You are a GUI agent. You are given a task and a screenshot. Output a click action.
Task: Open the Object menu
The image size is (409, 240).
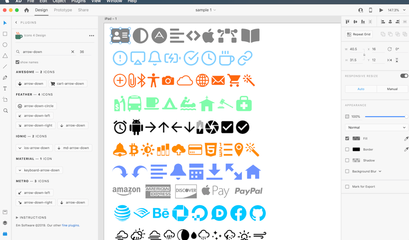coord(59,1)
